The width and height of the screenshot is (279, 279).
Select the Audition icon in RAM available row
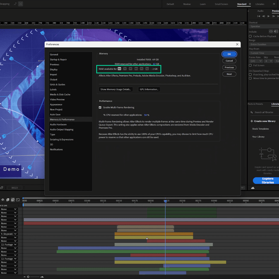[x=147, y=69]
